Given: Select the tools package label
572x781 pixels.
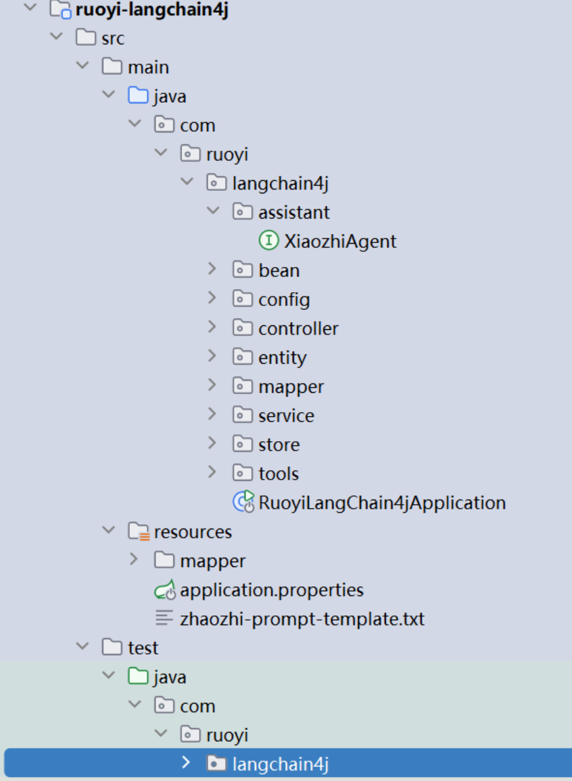Looking at the screenshot, I should pyautogui.click(x=278, y=474).
